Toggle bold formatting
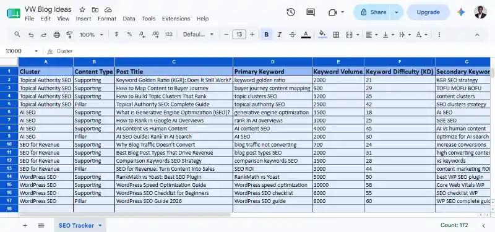Image resolution: width=495 pixels, height=232 pixels. [x=267, y=35]
